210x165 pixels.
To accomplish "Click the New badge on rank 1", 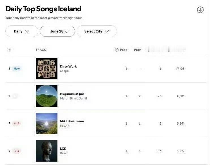I will (x=17, y=69).
